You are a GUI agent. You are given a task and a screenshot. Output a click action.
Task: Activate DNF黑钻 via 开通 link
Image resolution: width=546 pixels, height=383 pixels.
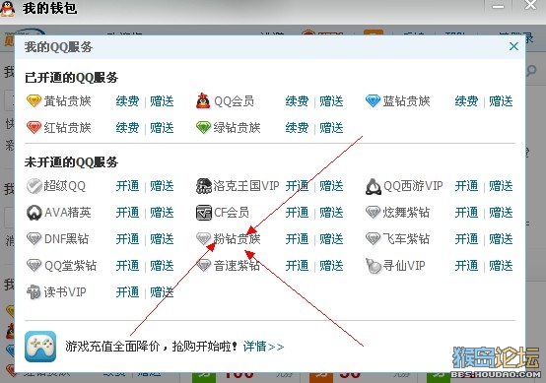tap(127, 239)
